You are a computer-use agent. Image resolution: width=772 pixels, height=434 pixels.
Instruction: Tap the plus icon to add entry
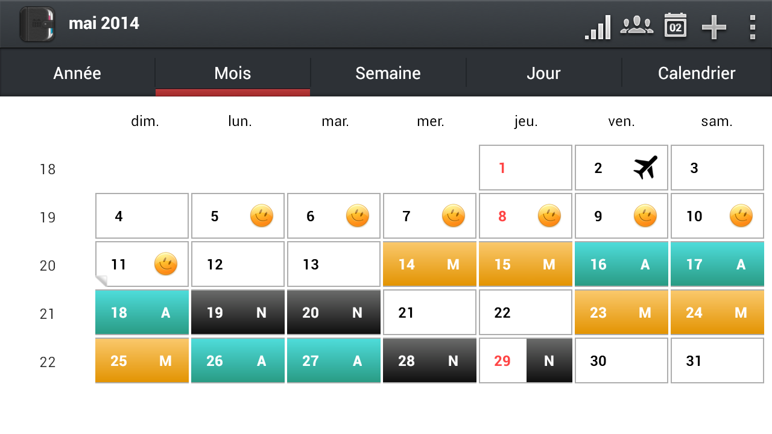[714, 27]
